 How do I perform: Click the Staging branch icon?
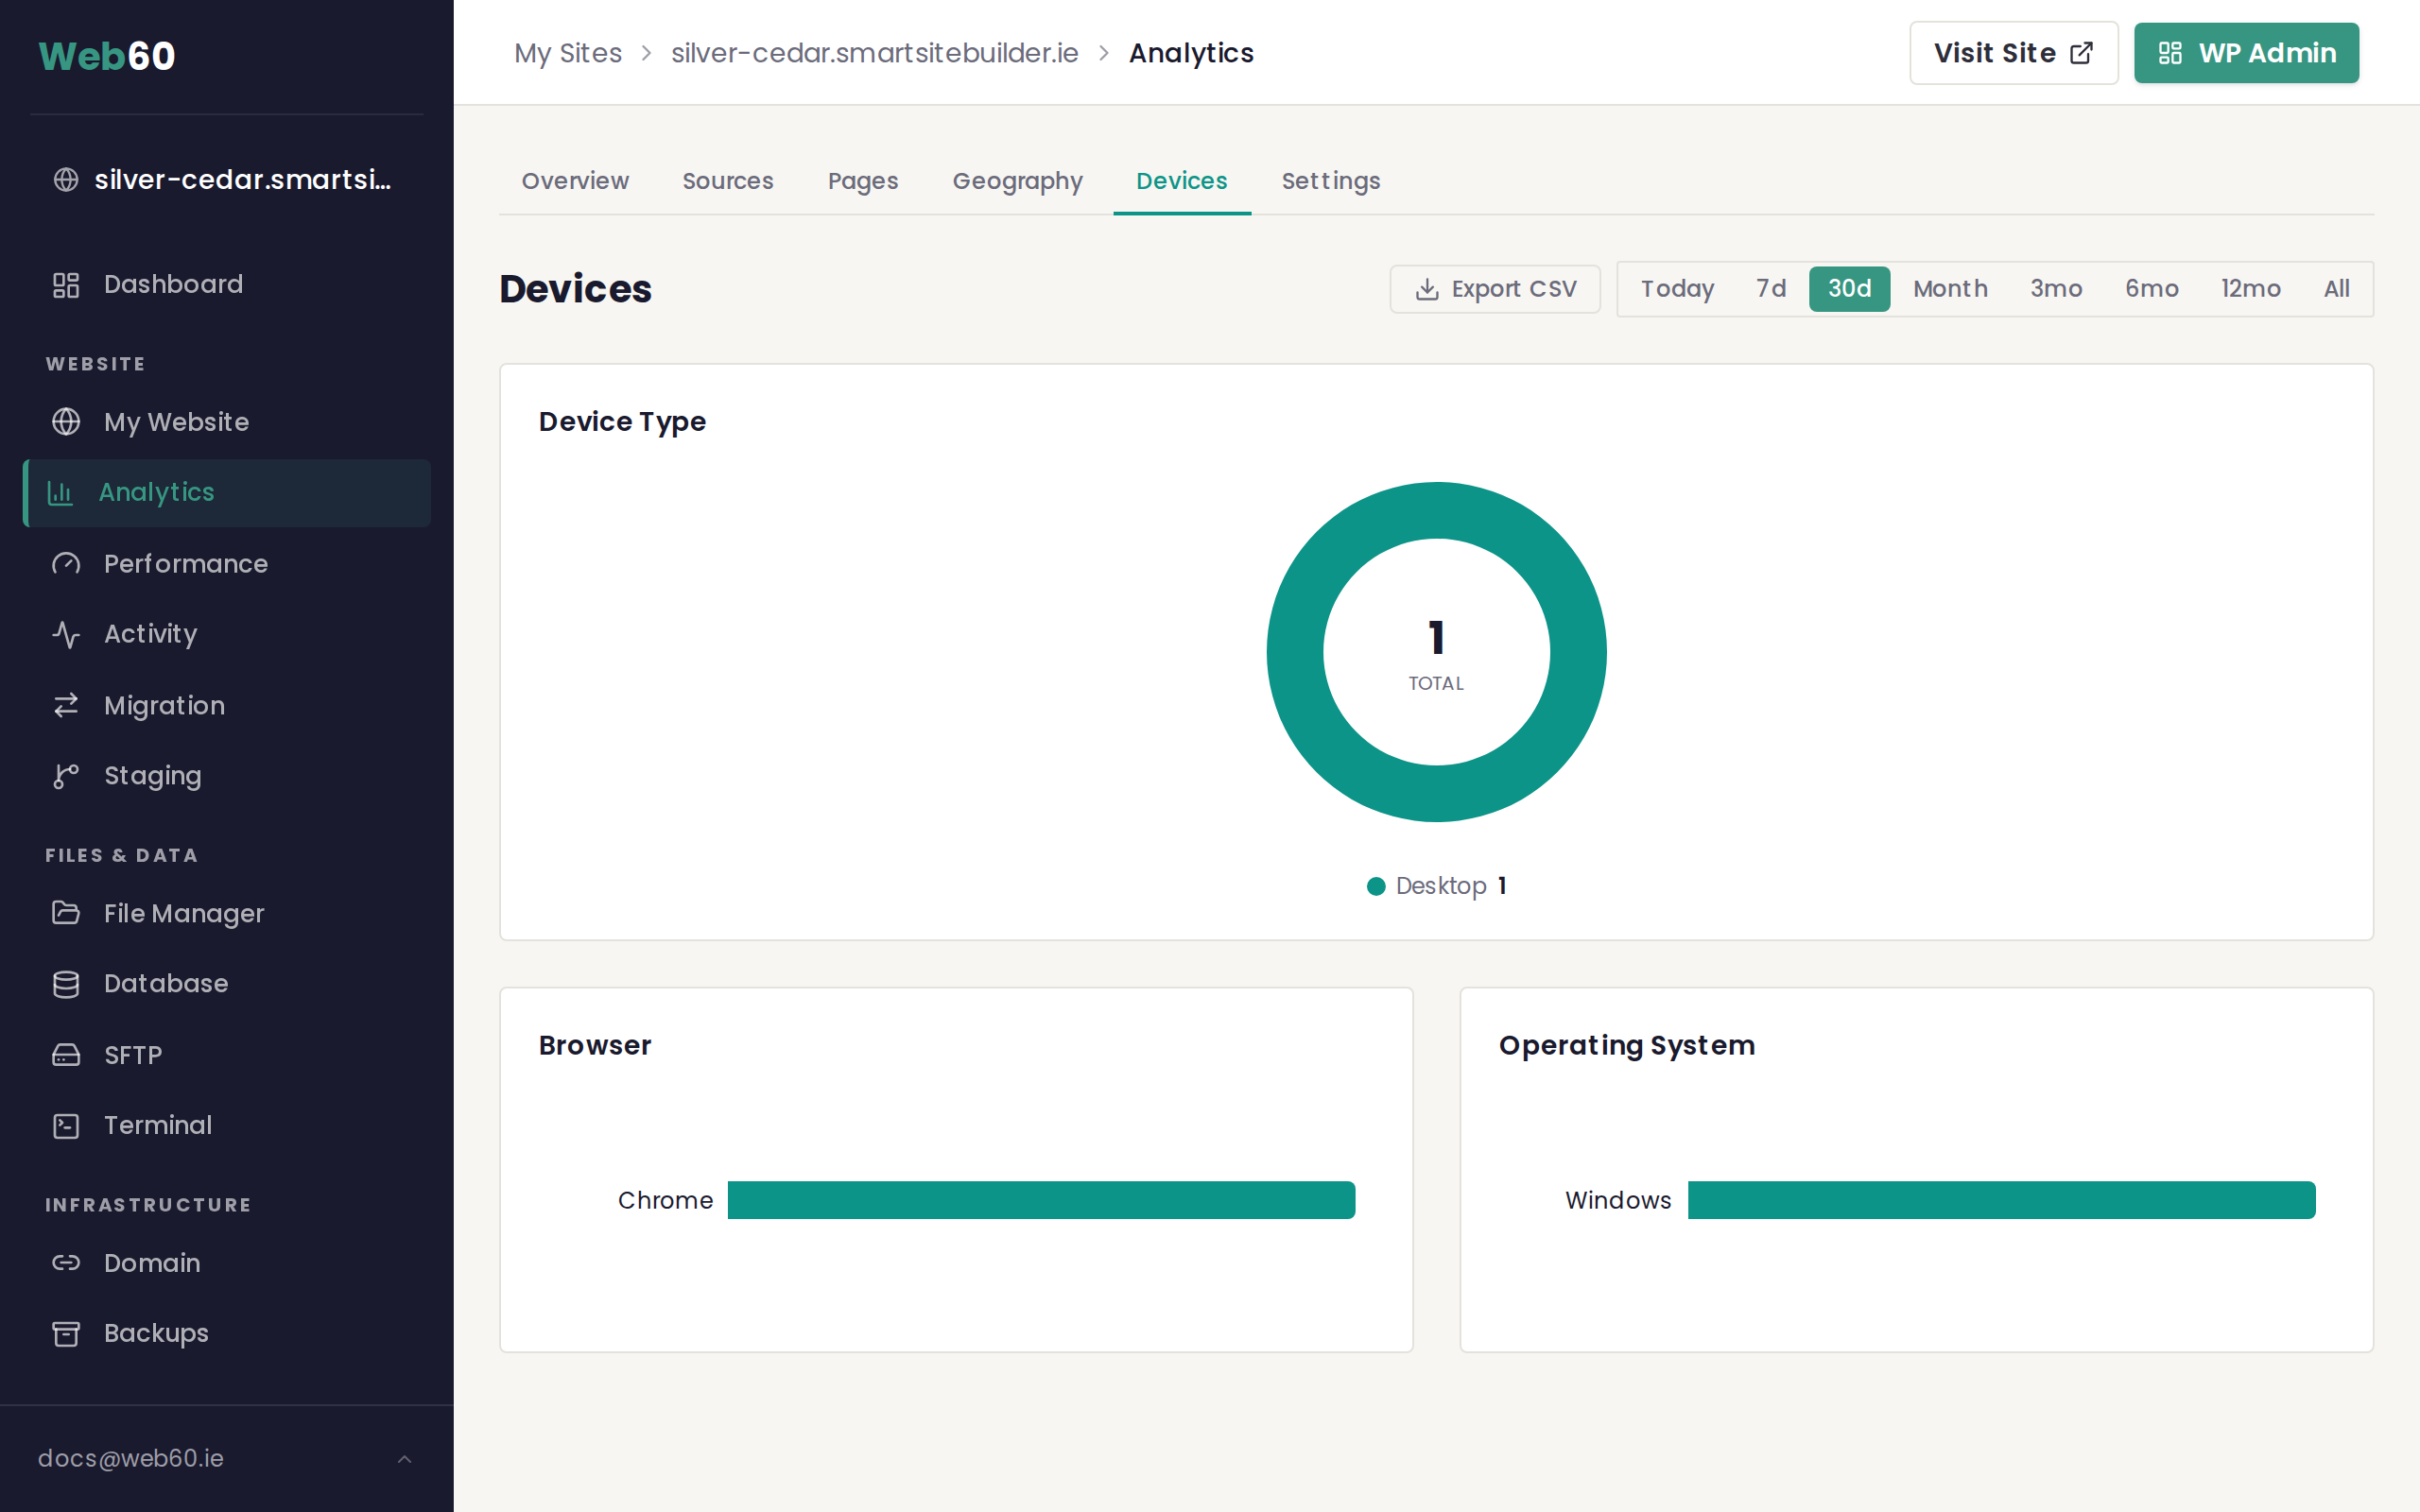click(x=66, y=776)
